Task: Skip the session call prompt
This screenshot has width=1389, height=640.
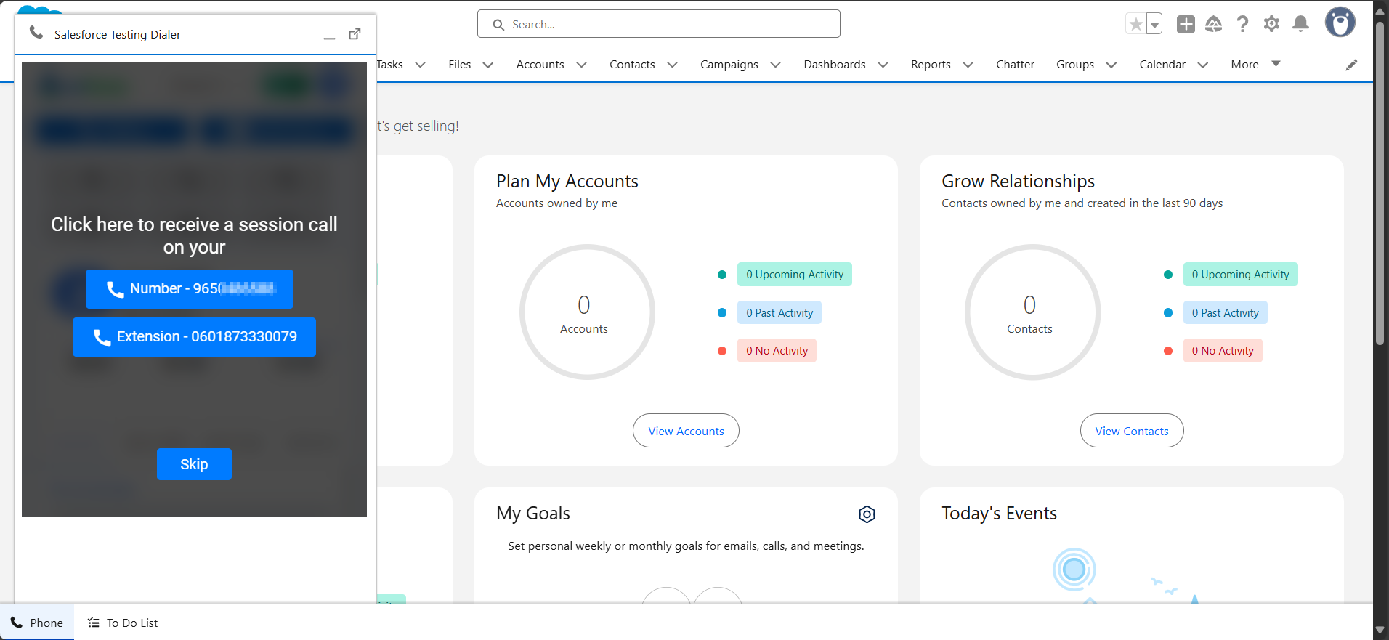Action: pos(194,464)
